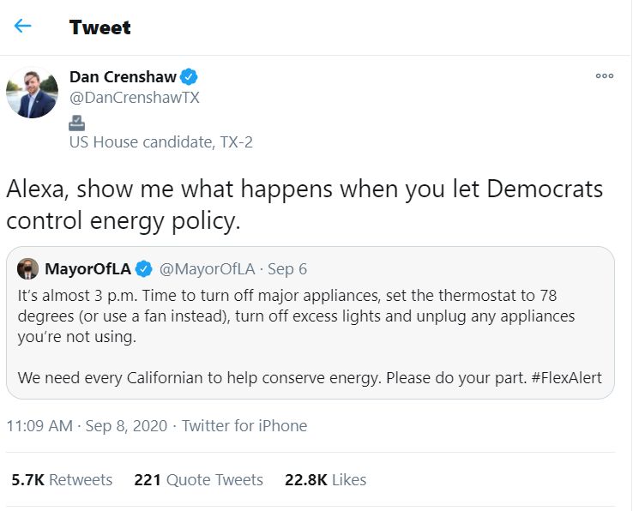Click the ballot box candidate icon
The height and width of the screenshot is (511, 633).
coord(76,122)
